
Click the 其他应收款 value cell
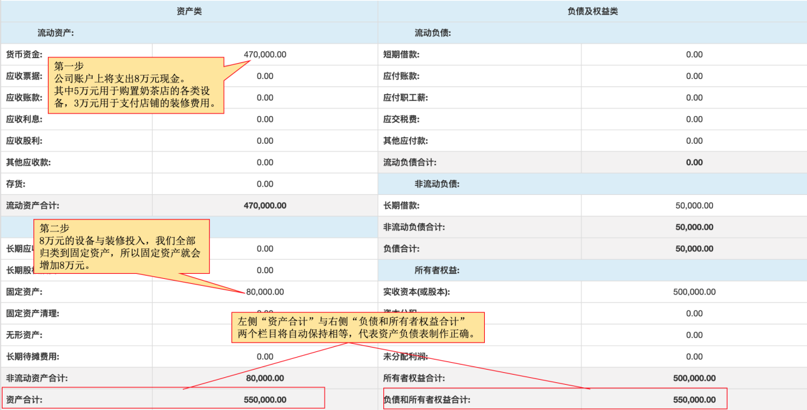(265, 163)
